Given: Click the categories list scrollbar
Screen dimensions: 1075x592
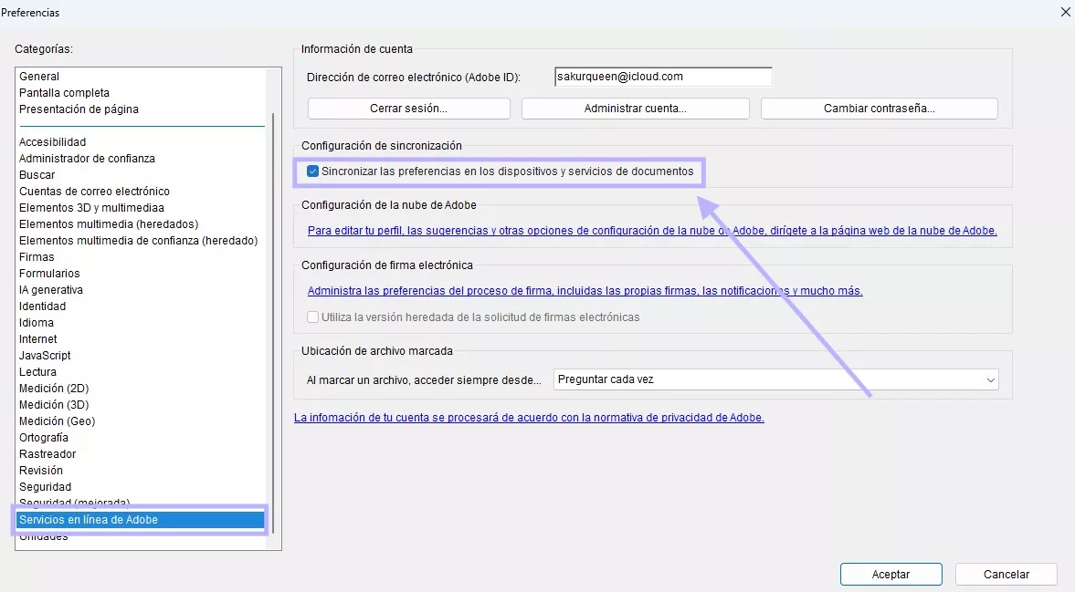Looking at the screenshot, I should 274,322.
